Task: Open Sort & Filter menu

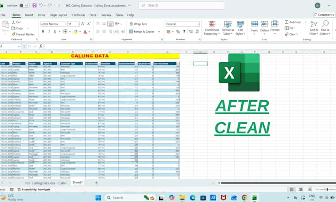Action: tap(314, 28)
